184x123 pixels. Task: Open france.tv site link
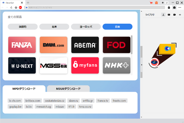103,101
